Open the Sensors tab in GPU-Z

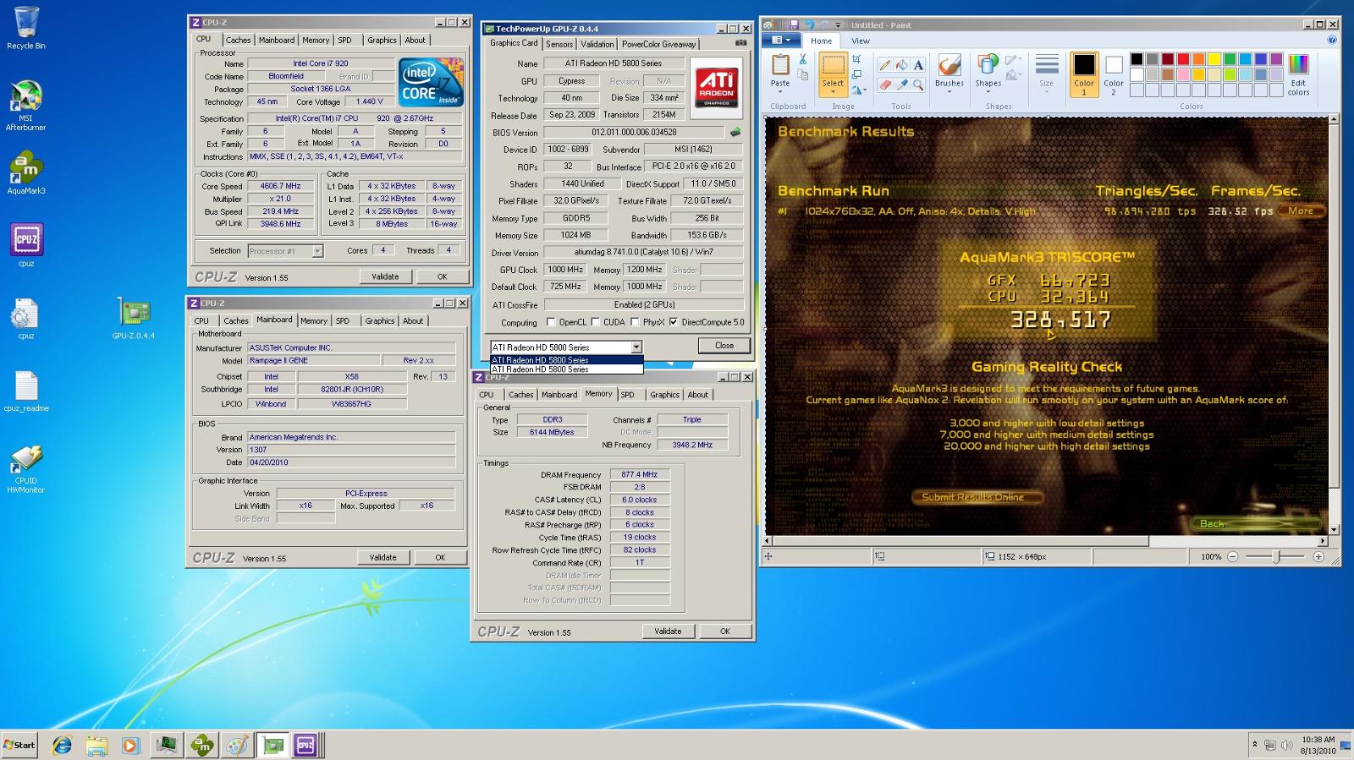pos(559,44)
